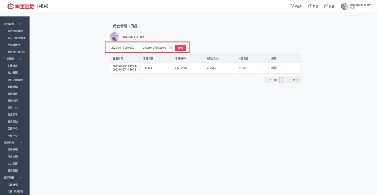This screenshot has height=195, width=377.
Task: Click the 31209.1 value in the table
Action: pos(212,68)
